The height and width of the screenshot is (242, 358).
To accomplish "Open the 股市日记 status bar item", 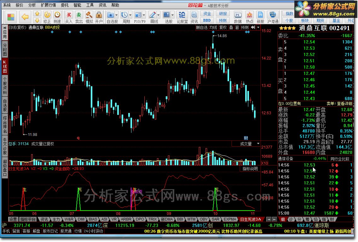I will [50, 231].
